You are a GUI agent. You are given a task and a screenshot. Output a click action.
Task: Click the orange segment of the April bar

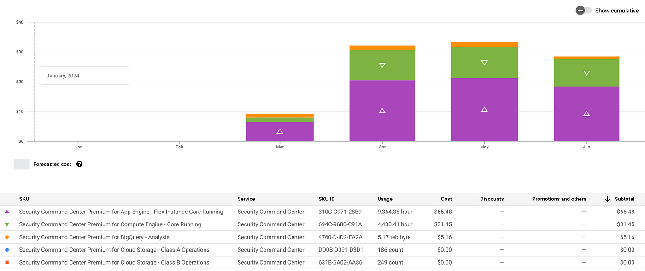pyautogui.click(x=382, y=47)
